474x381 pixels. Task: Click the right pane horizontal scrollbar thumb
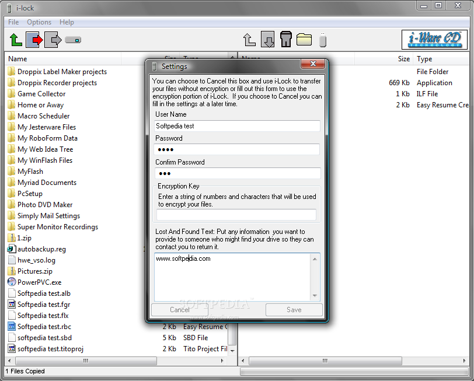325,361
